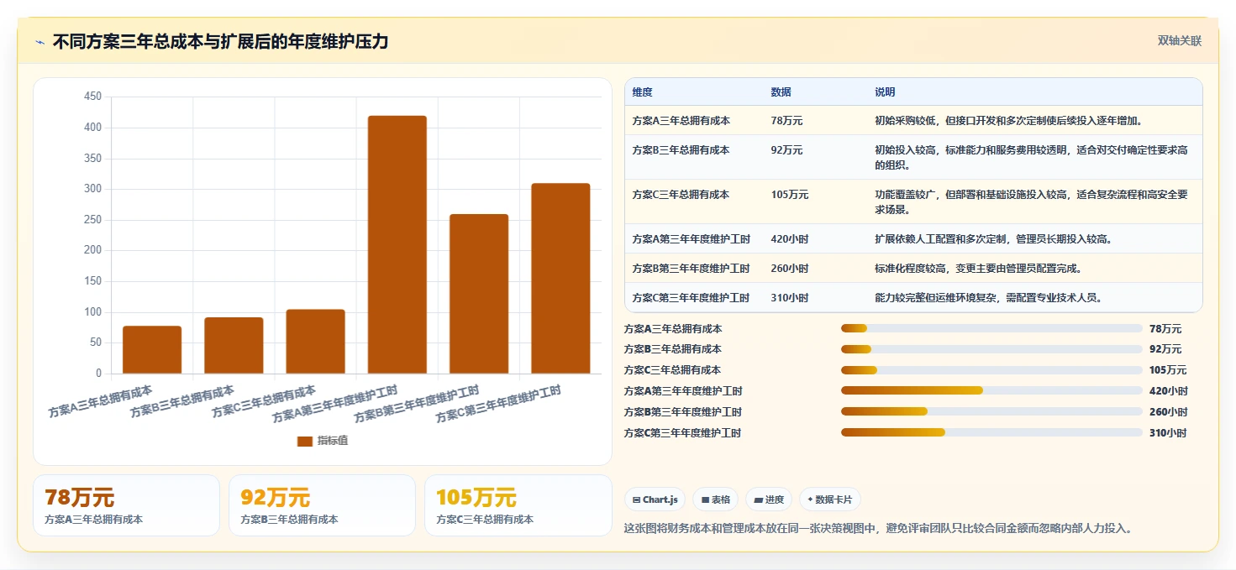Open the 105万元 data card
This screenshot has height=570, width=1236.
click(518, 505)
